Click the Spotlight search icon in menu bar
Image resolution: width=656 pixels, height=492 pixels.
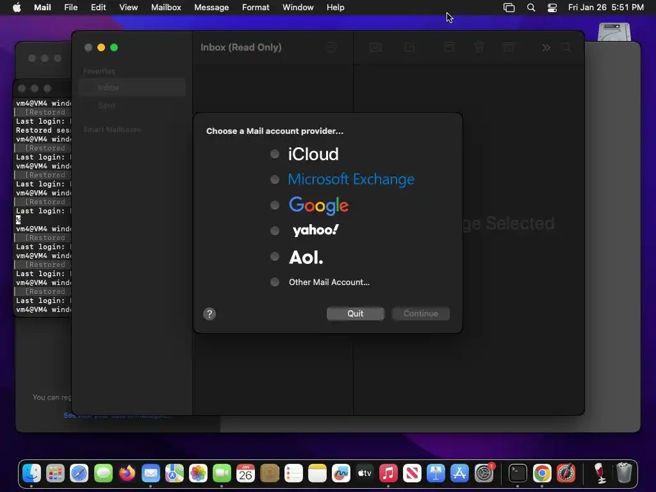tap(531, 8)
